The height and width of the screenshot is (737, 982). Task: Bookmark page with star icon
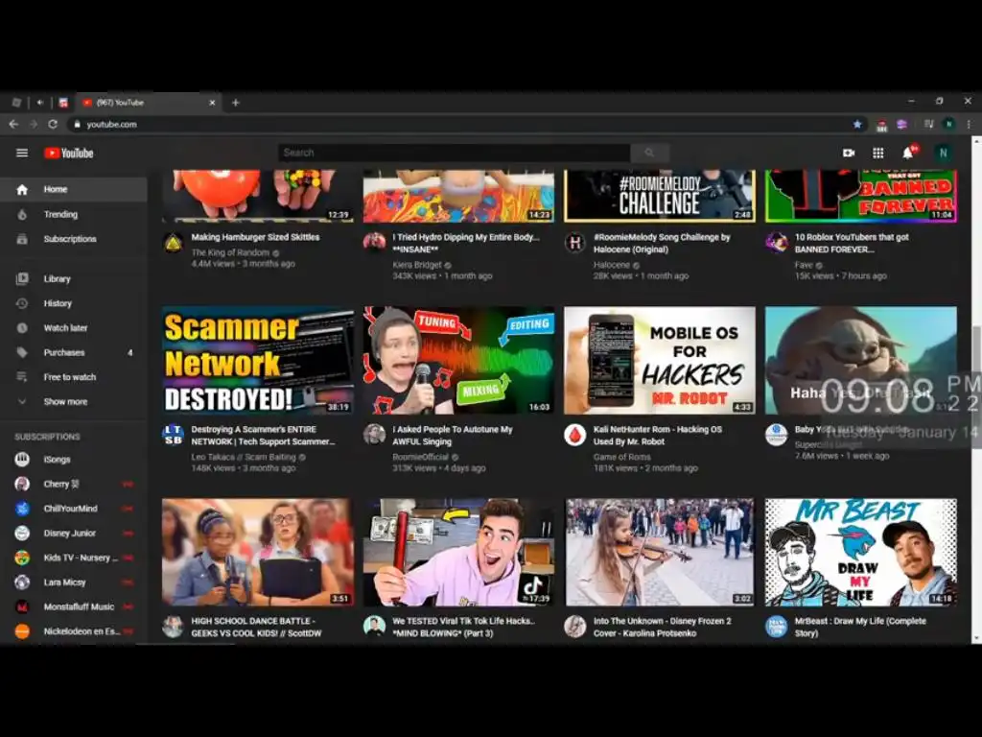coord(856,124)
